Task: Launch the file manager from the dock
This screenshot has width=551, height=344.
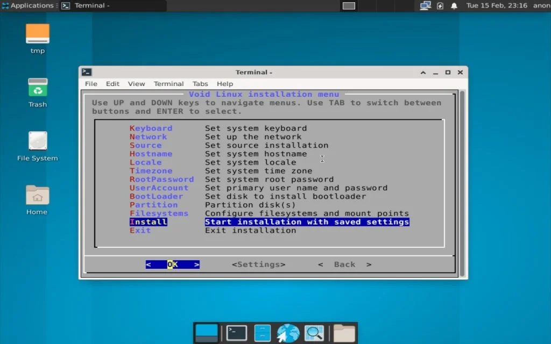Action: [262, 332]
